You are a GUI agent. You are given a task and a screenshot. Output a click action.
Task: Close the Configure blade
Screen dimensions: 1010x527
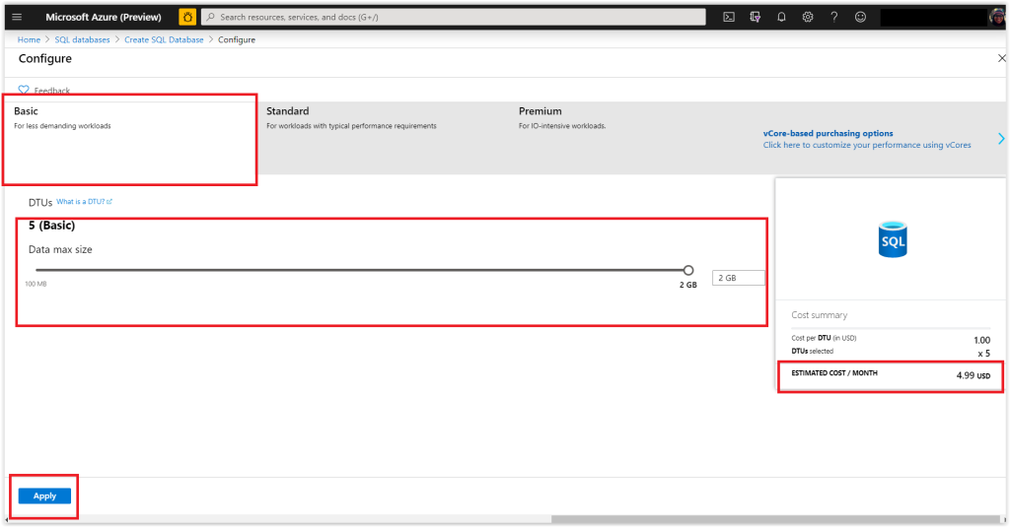point(1002,58)
